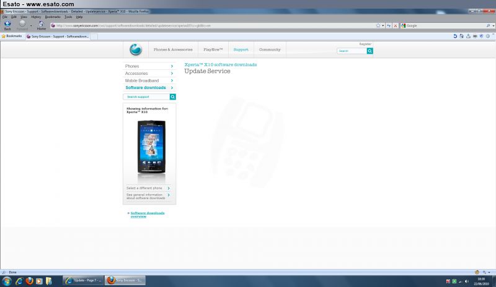
Task: Expand the Mobile Broadband chevron
Action: pyautogui.click(x=172, y=80)
